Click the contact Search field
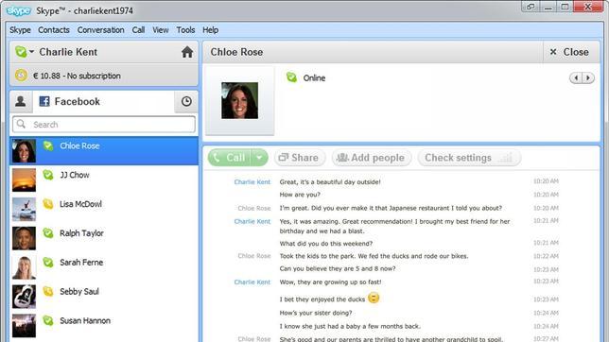Viewport: 609px width, 342px height. [104, 125]
